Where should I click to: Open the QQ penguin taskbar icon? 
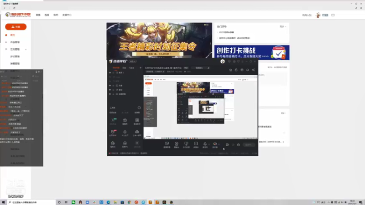click(x=80, y=202)
